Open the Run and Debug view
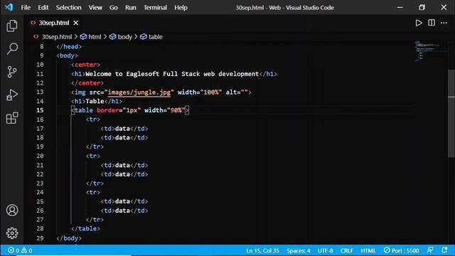 (12, 95)
